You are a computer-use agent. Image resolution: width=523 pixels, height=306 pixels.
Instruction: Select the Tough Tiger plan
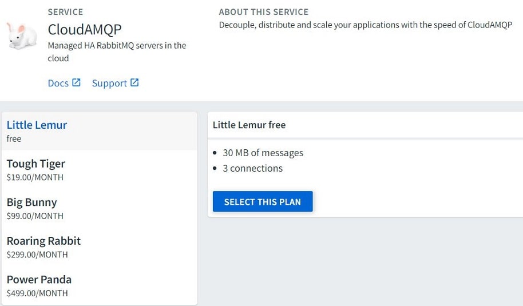coord(100,170)
